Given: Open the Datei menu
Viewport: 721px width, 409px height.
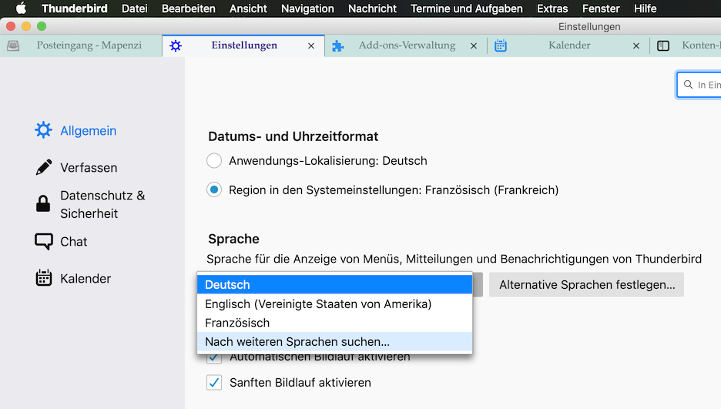Looking at the screenshot, I should click(135, 8).
